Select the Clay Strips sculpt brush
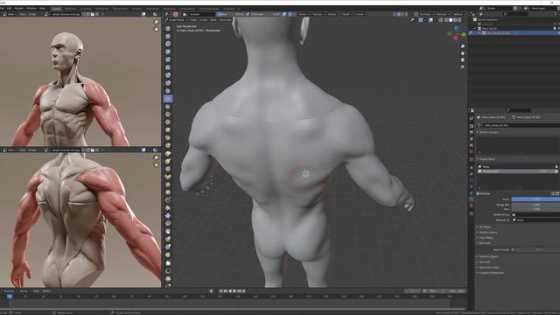 [168, 52]
